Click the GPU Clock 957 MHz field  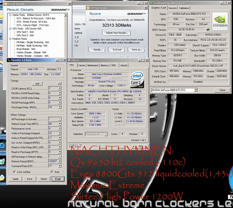174,71
